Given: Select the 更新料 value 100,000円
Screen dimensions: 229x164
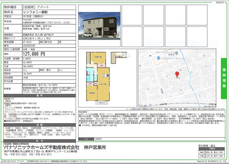Looking at the screenshot, I should point(27,74).
